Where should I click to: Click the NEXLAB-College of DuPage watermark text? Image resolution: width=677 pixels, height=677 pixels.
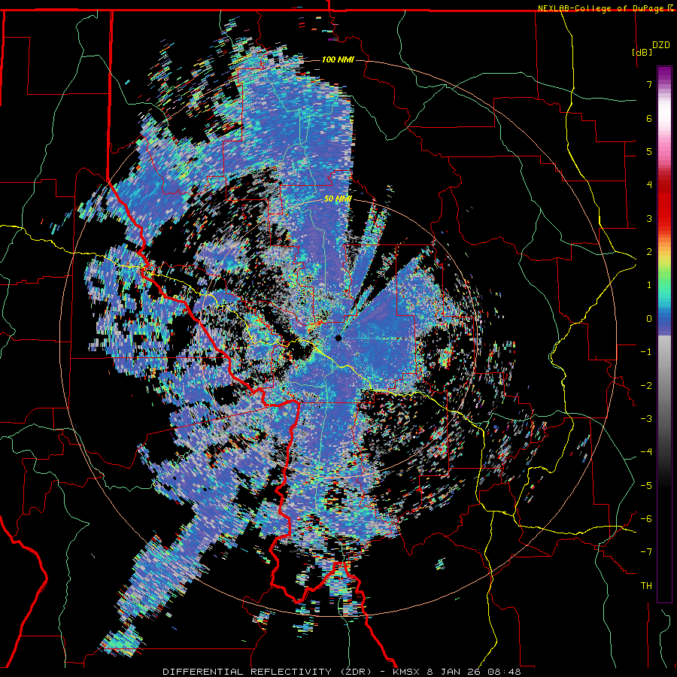coord(603,8)
